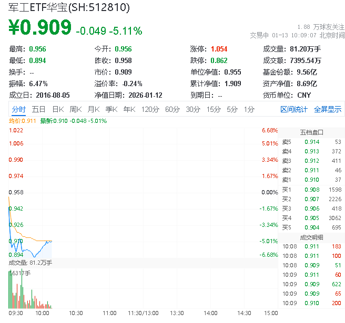Screen dimensions: 345x323
Task: Open the 季K quarterly chart tab
Action: (111, 109)
